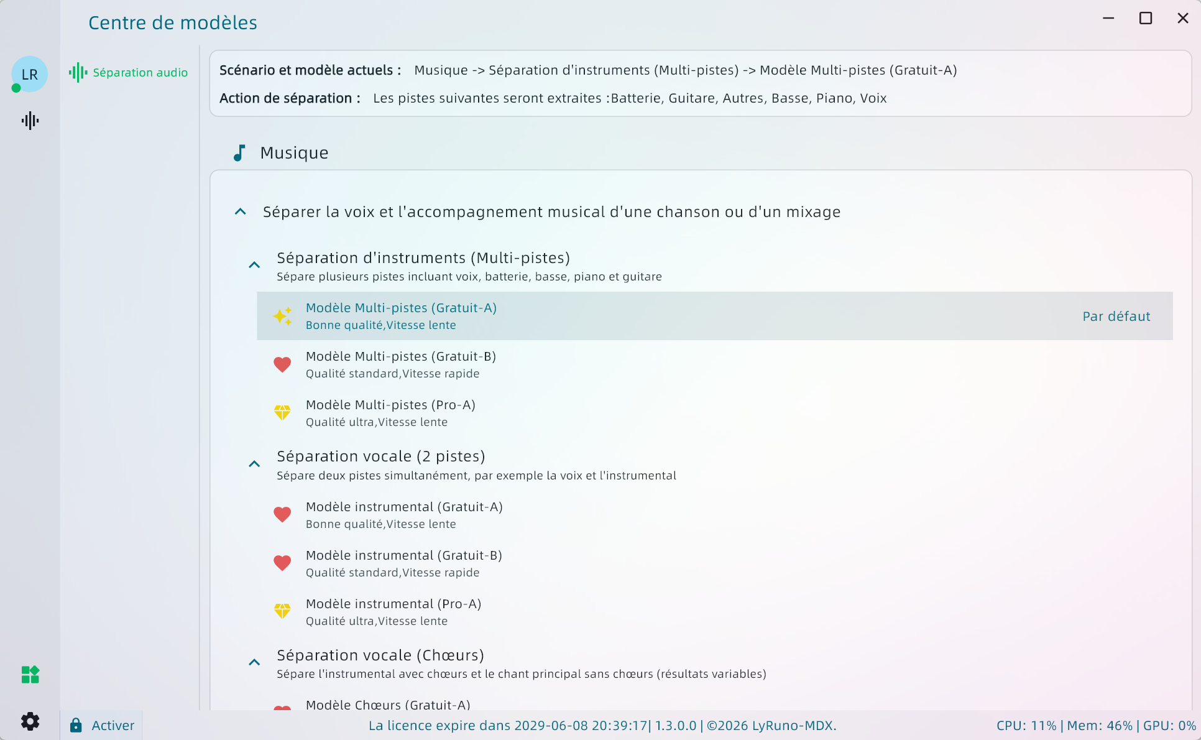Viewport: 1201px width, 740px height.
Task: Collapse the Séparation vocale (2 pistes) group
Action: 254,465
